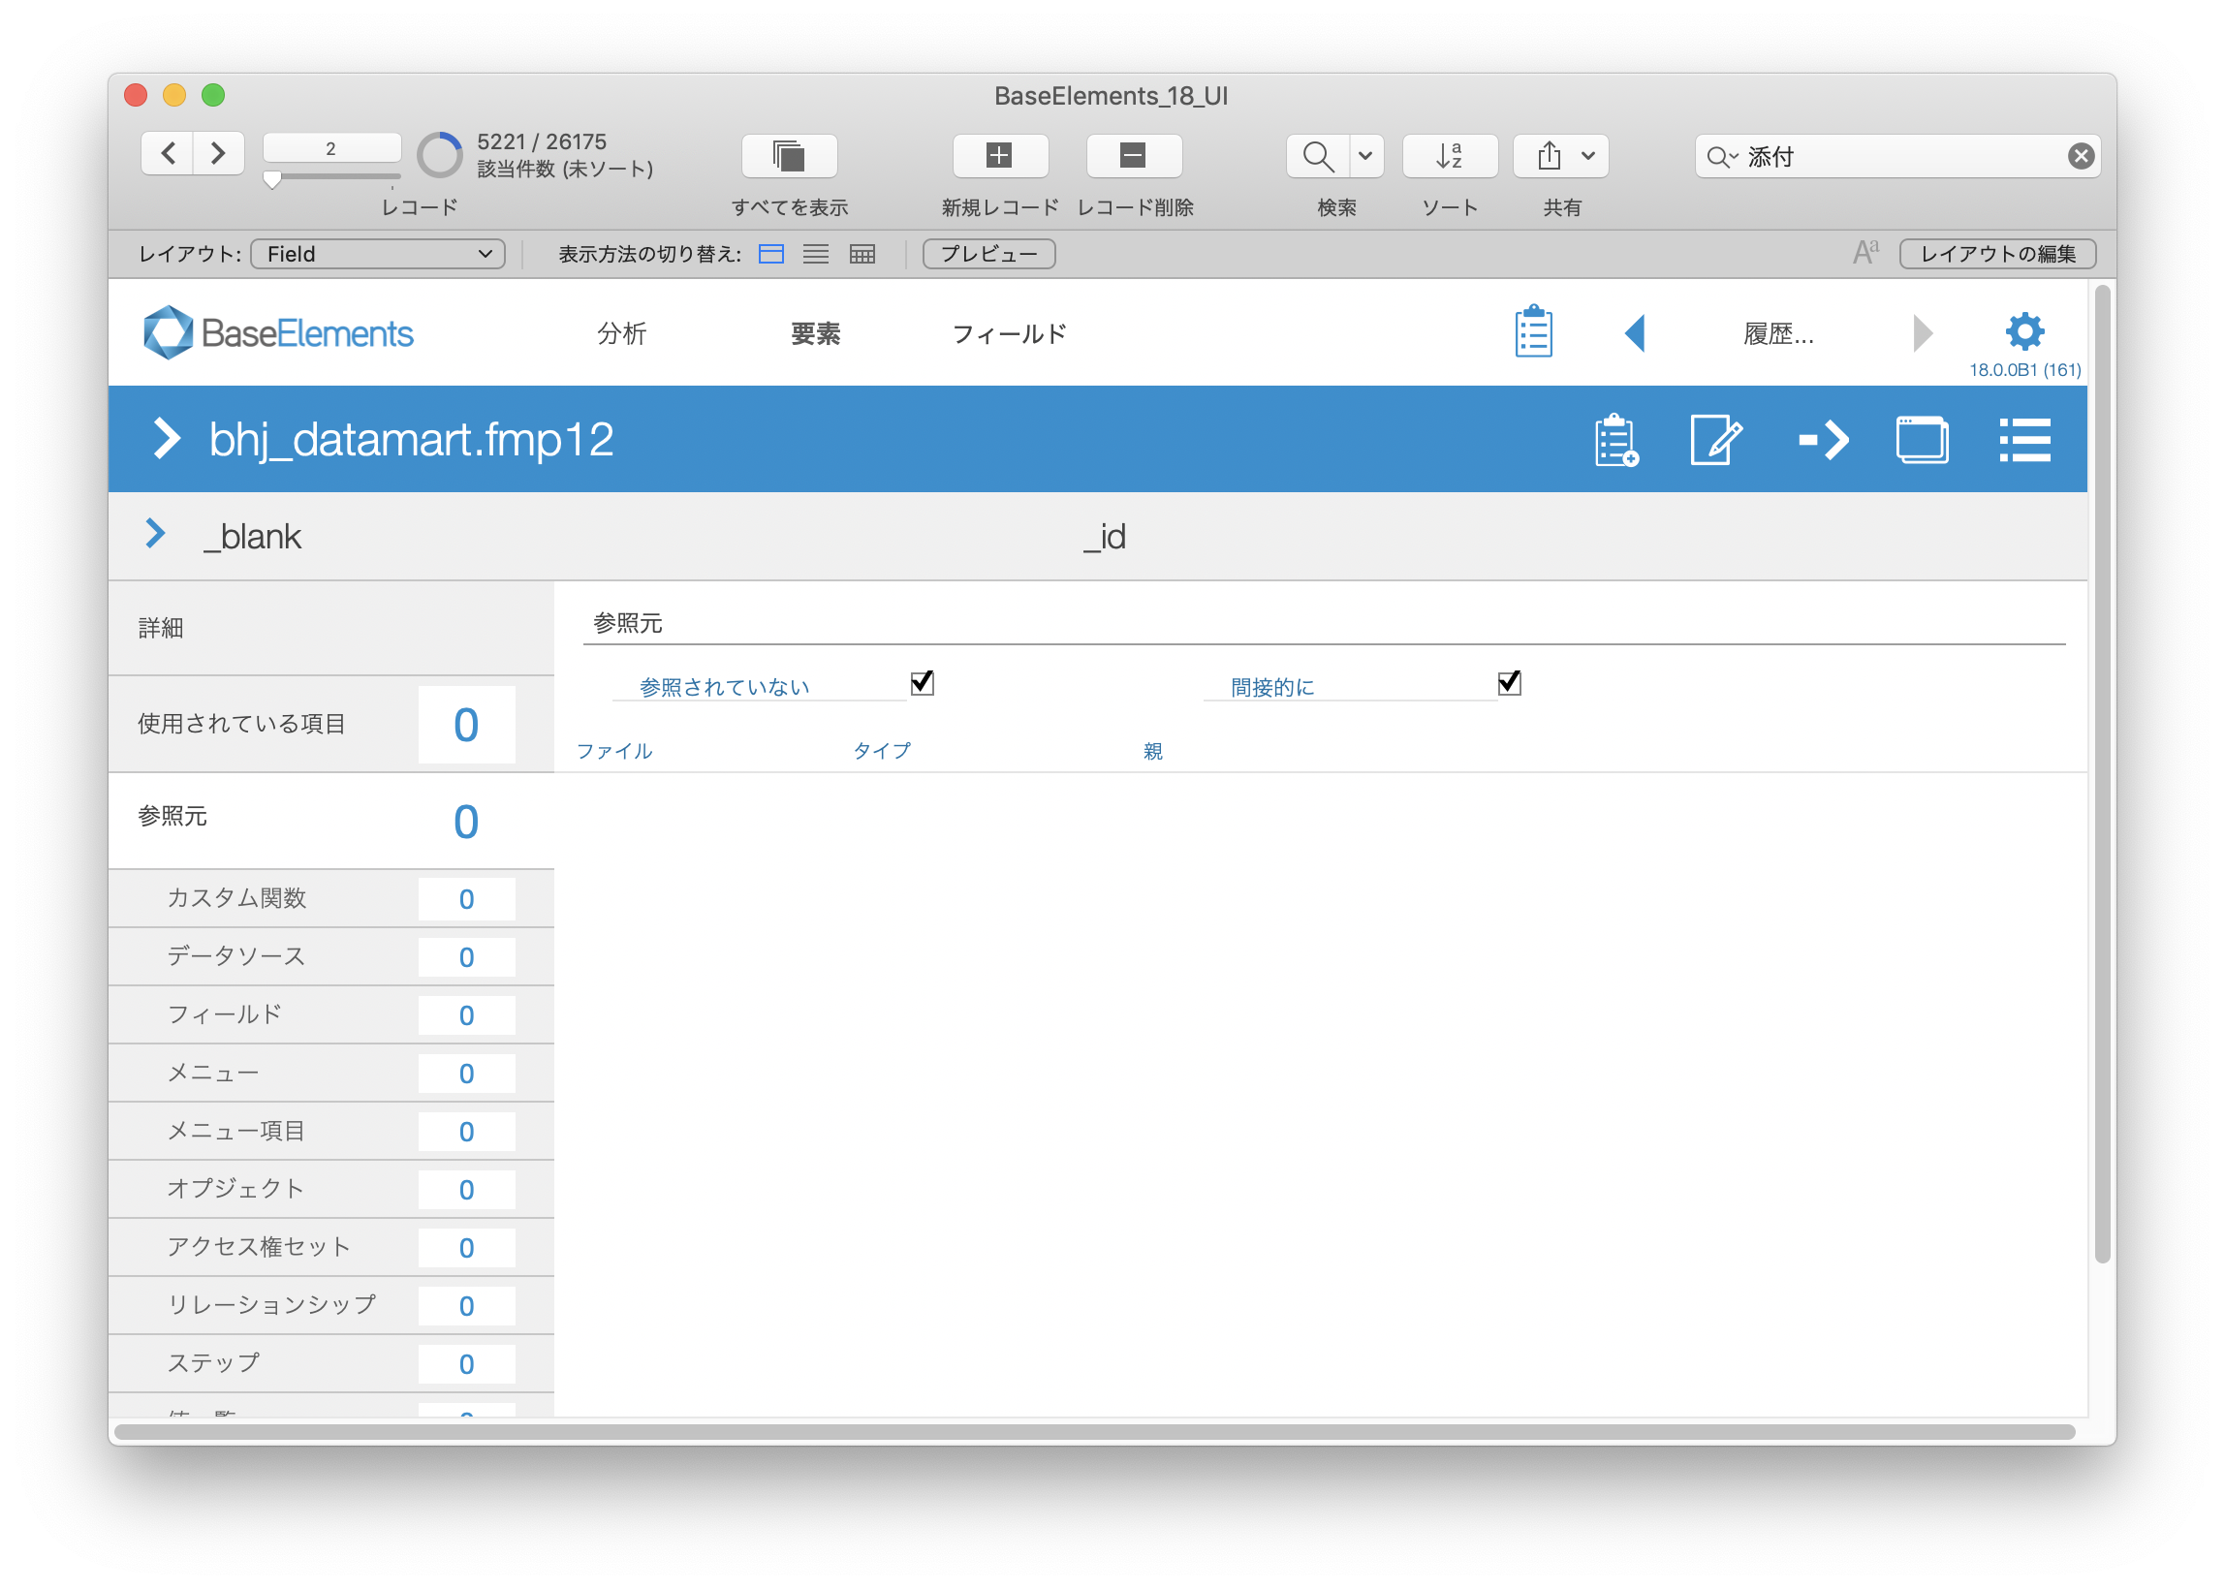Expand the bhj_datamart.fmp12 chevron
This screenshot has width=2225, height=1589.
[x=168, y=438]
